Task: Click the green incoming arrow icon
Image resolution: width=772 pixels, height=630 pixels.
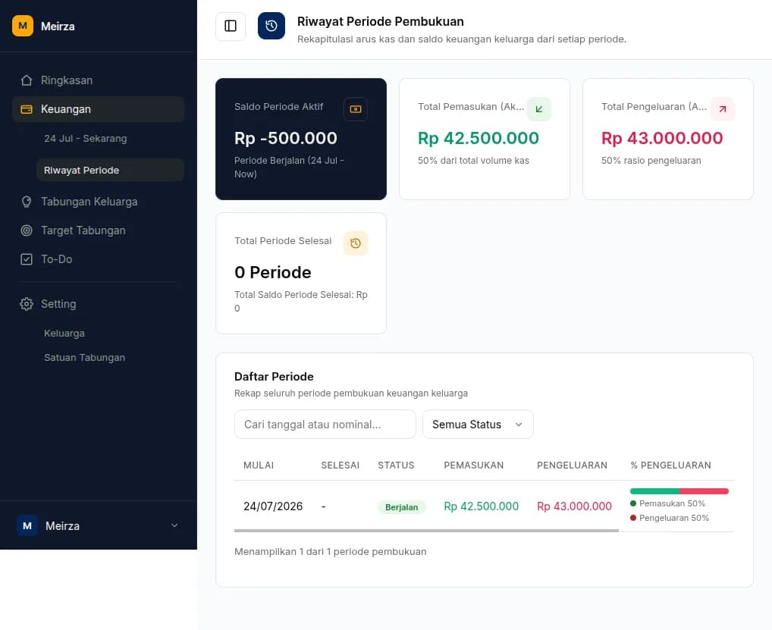Action: pyautogui.click(x=539, y=109)
